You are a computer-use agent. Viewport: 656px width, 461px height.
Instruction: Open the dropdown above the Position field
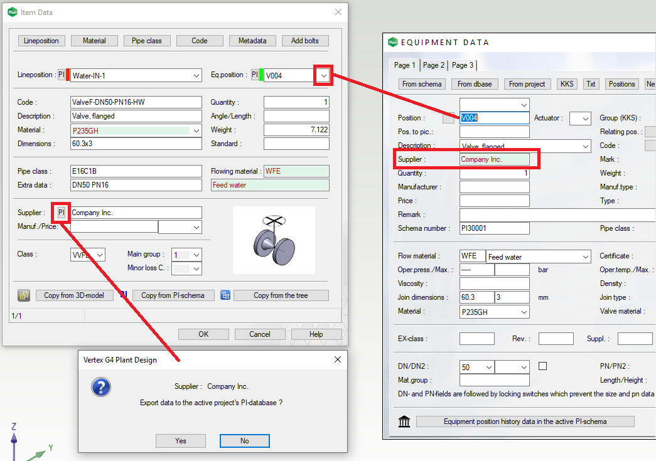(x=524, y=105)
